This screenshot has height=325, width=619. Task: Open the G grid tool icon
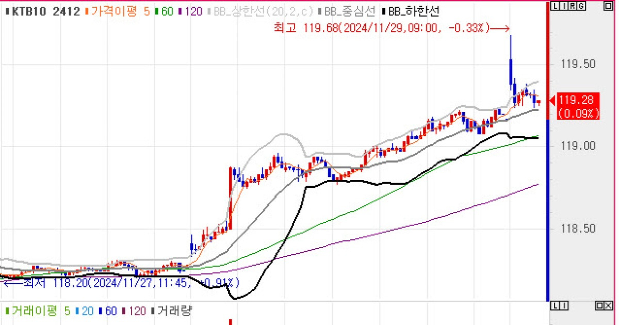point(581,6)
